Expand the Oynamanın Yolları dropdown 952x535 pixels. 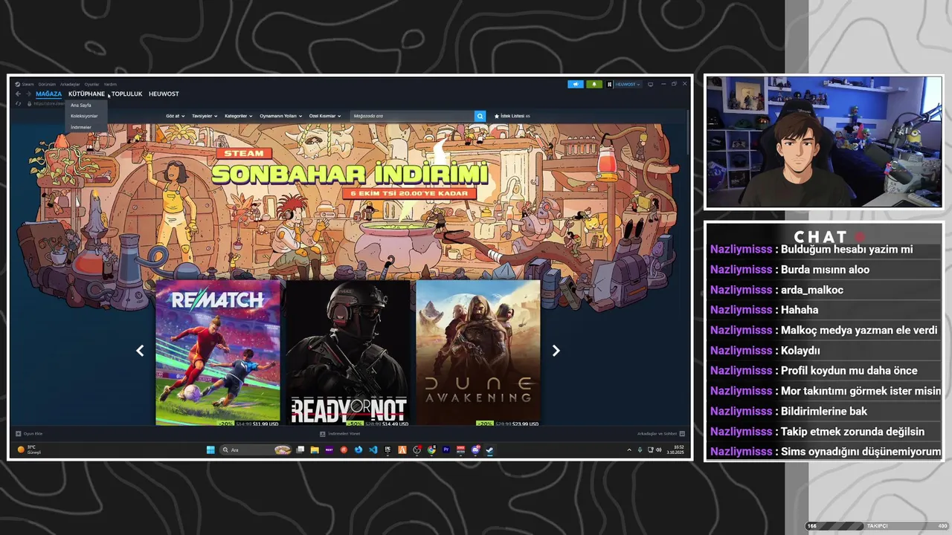pos(280,116)
